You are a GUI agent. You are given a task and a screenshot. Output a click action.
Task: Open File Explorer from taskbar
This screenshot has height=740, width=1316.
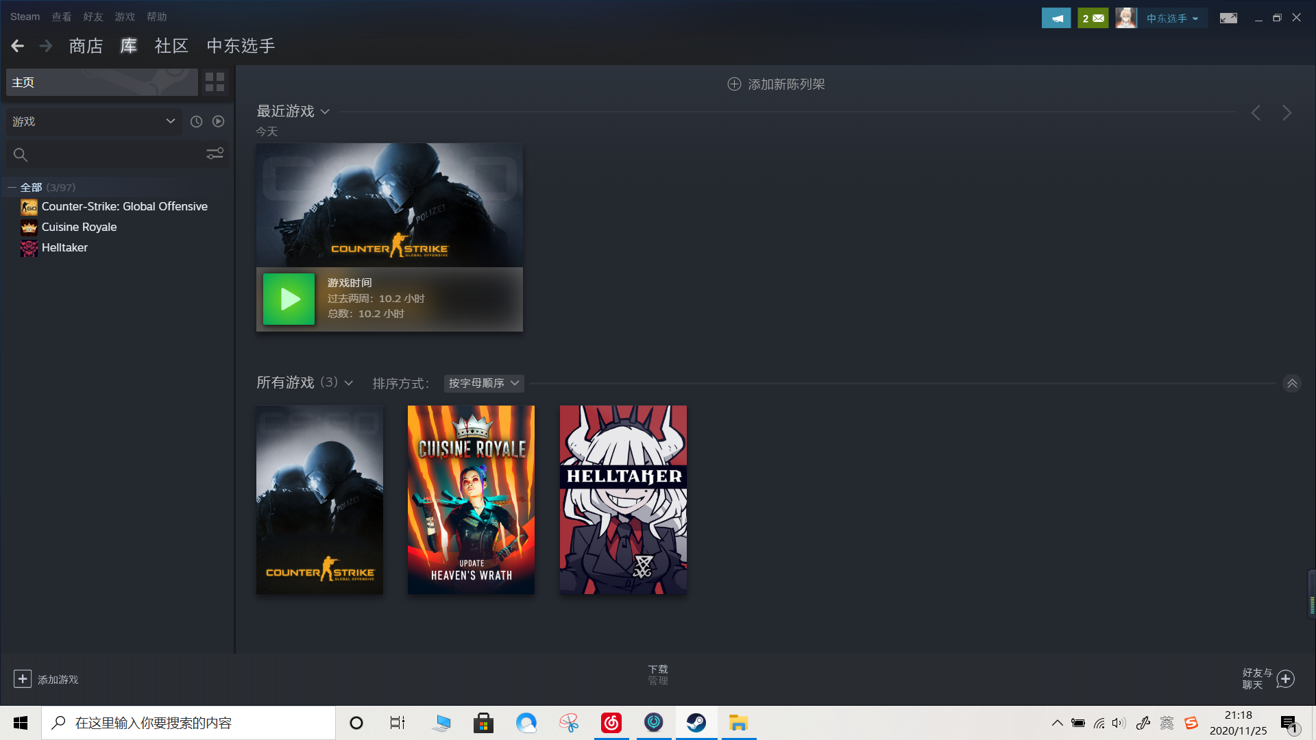click(738, 723)
